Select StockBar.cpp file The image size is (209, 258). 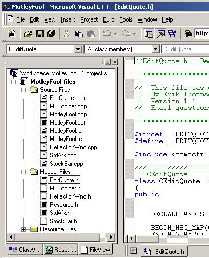point(67,164)
